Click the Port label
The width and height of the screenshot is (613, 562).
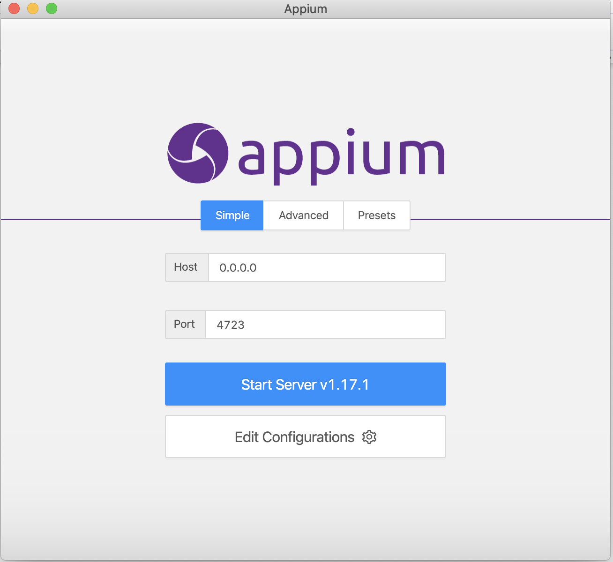coord(185,324)
